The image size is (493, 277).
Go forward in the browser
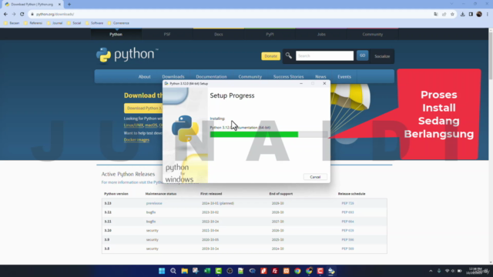tap(14, 14)
